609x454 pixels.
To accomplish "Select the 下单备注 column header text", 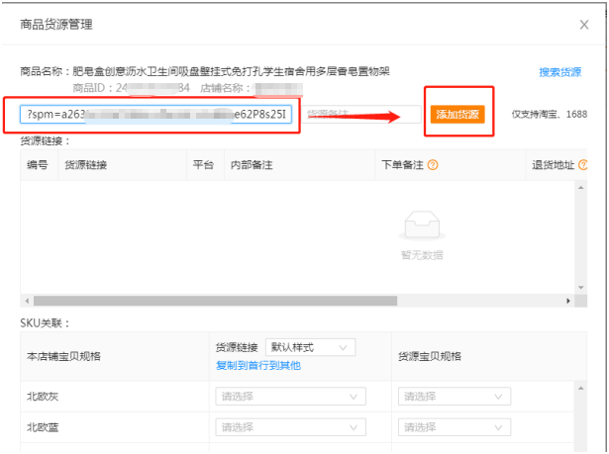I will (x=402, y=165).
